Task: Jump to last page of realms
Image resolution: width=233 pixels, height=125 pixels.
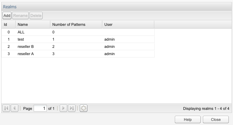Action: coord(72,108)
